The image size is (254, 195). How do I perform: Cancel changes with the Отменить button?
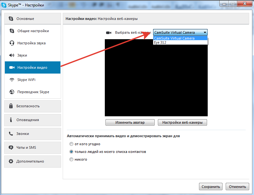pyautogui.click(x=237, y=187)
